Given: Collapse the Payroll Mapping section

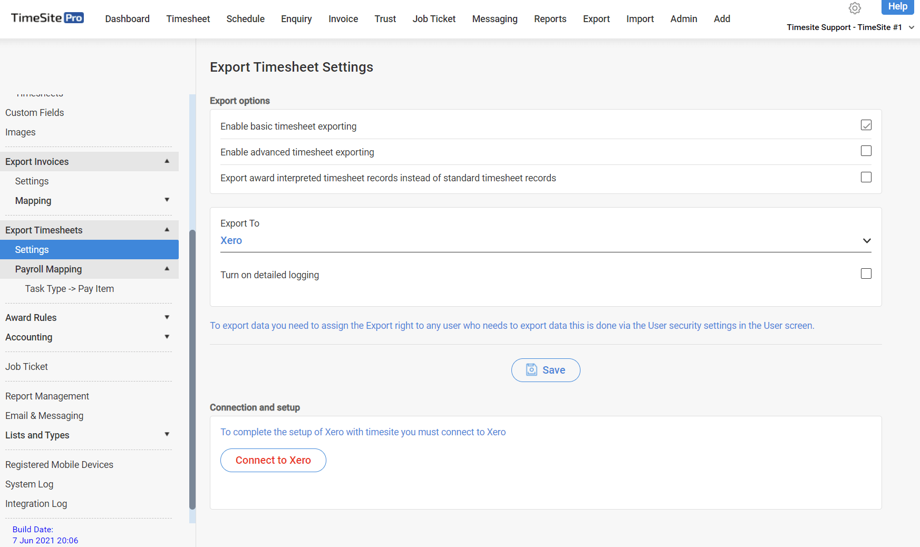Looking at the screenshot, I should tap(89, 269).
